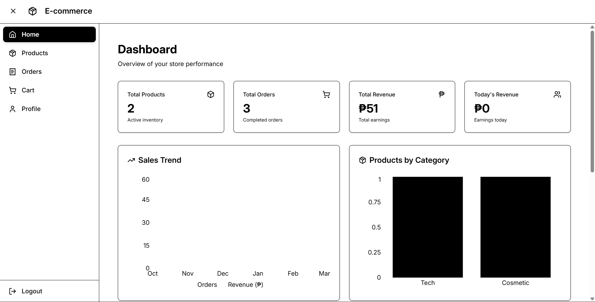Click the E-commerce box logo icon
Viewport: 595px width, 302px height.
coord(33,11)
